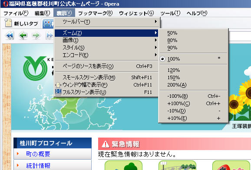Open the ツール menu

coord(170,13)
